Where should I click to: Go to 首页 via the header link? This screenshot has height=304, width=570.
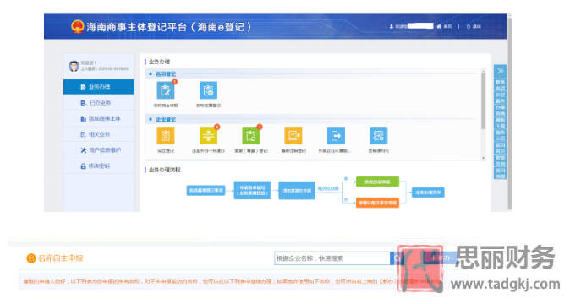[445, 26]
